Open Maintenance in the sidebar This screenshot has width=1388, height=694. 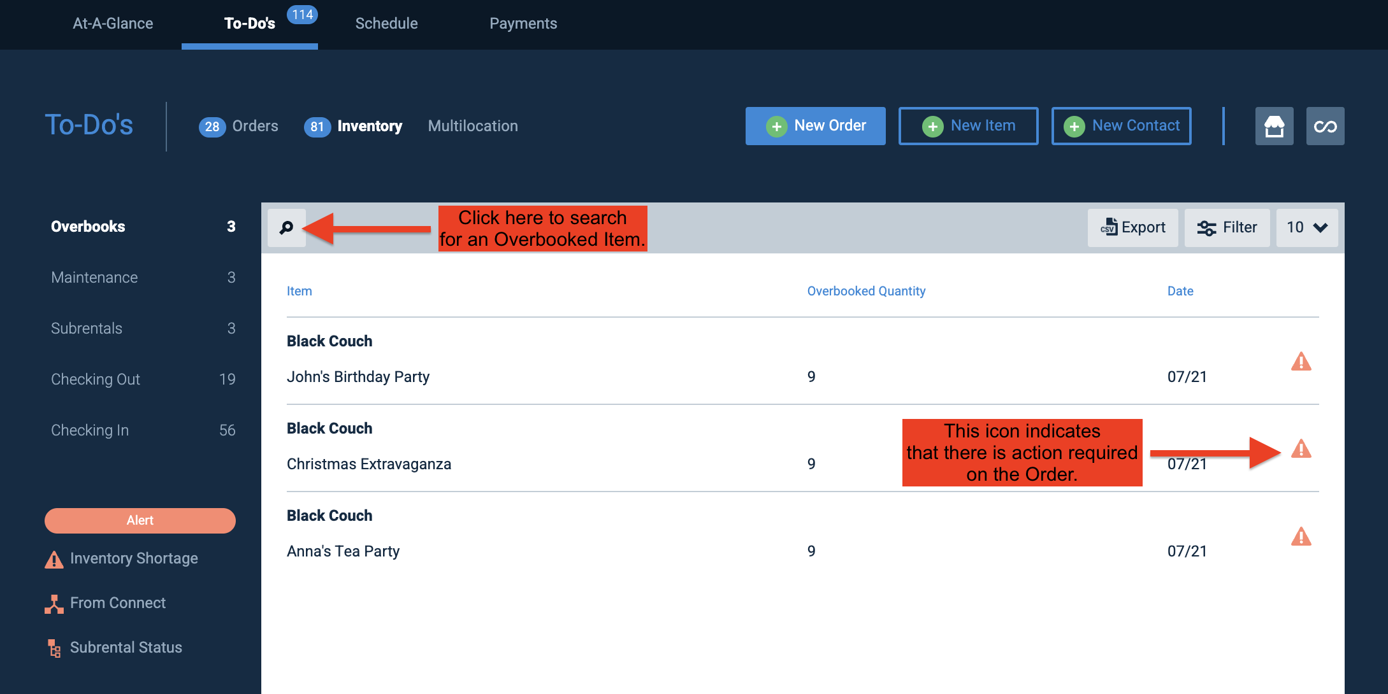(x=143, y=278)
